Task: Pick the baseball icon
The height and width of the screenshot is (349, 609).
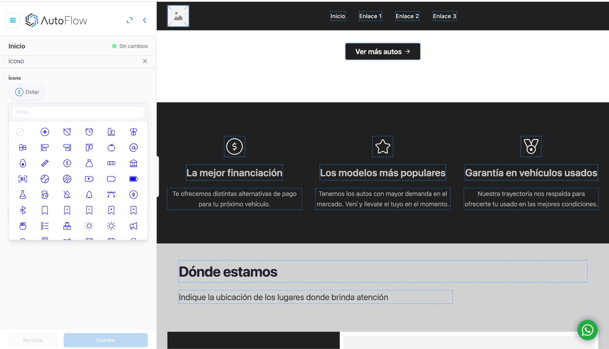Action: 45,179
